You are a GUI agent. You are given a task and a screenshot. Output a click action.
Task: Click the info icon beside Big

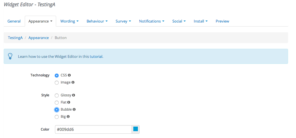[68, 117]
